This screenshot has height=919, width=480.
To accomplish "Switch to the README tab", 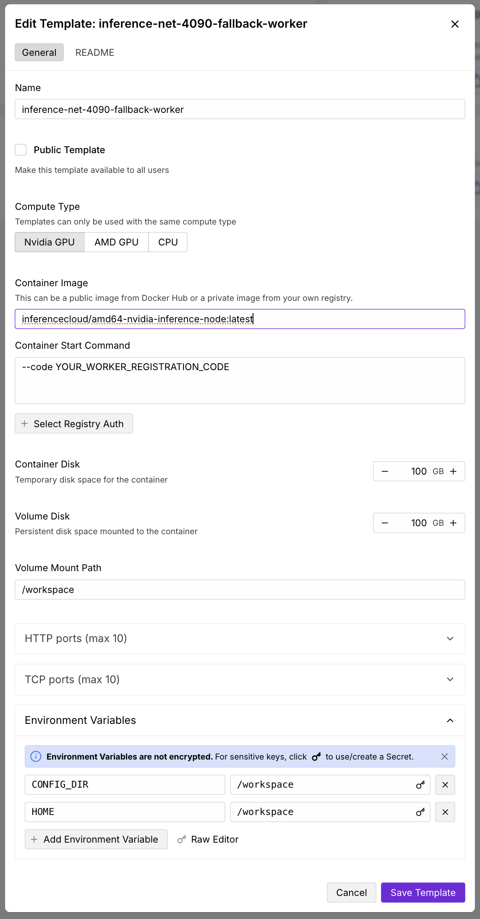I will [95, 52].
